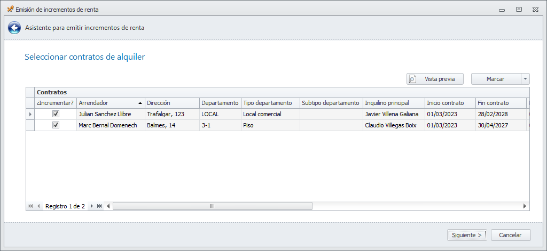Click the horizontal scrollbar right arrow
The height and width of the screenshot is (251, 547).
coord(525,206)
